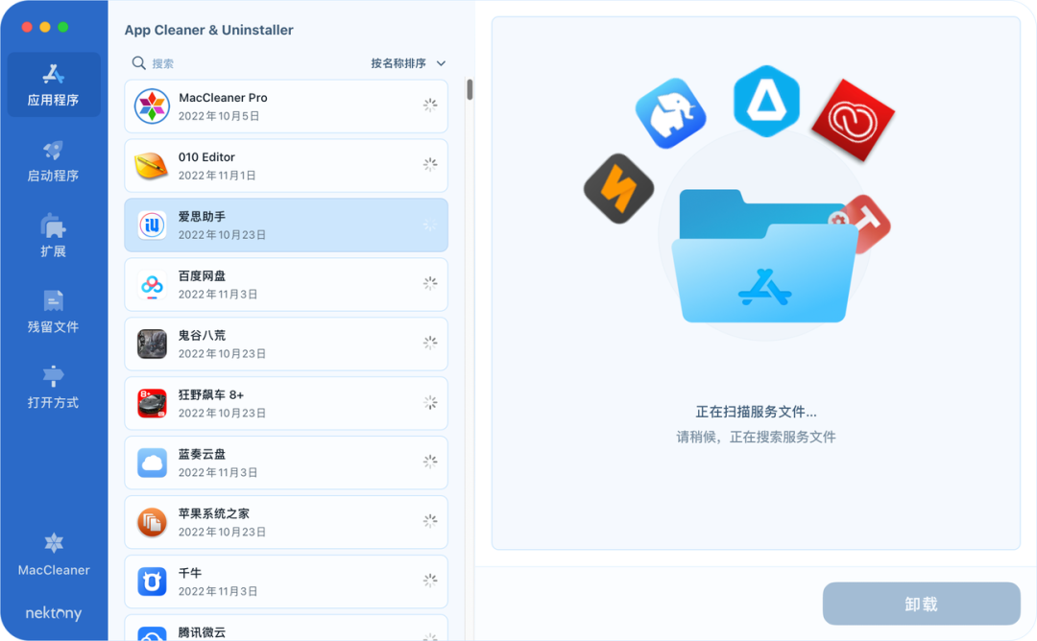Open the 应用程序 sidebar section
This screenshot has width=1037, height=641.
54,84
